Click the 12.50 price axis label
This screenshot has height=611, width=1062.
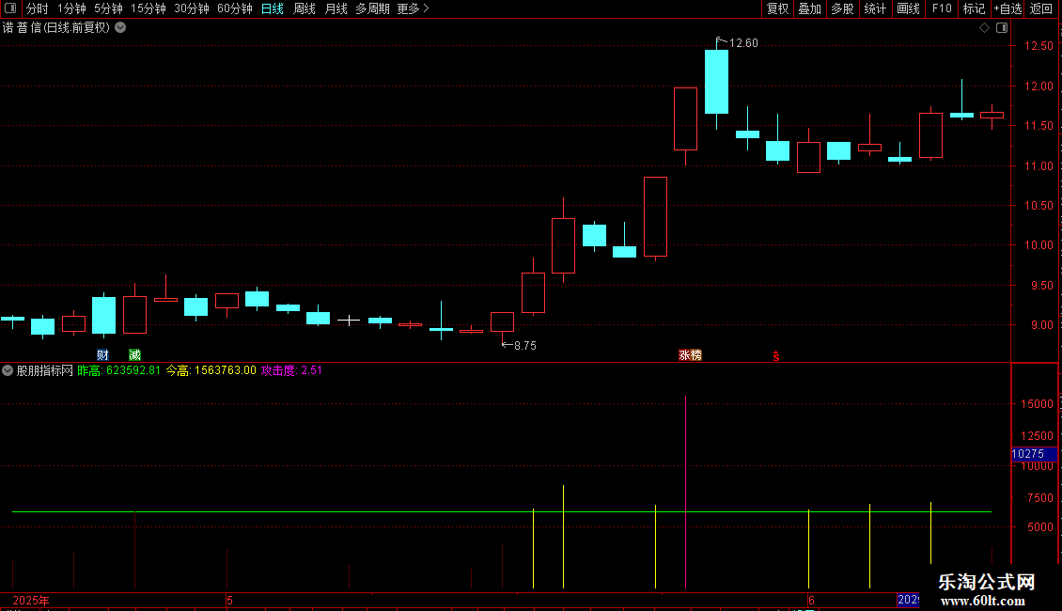1039,46
